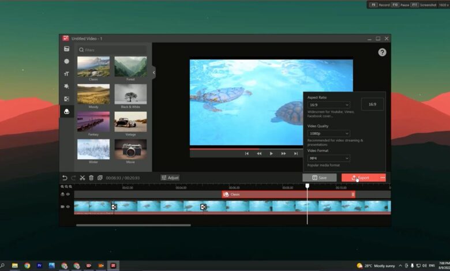The height and width of the screenshot is (271, 450).
Task: Click the Filters search field
Action: click(113, 50)
